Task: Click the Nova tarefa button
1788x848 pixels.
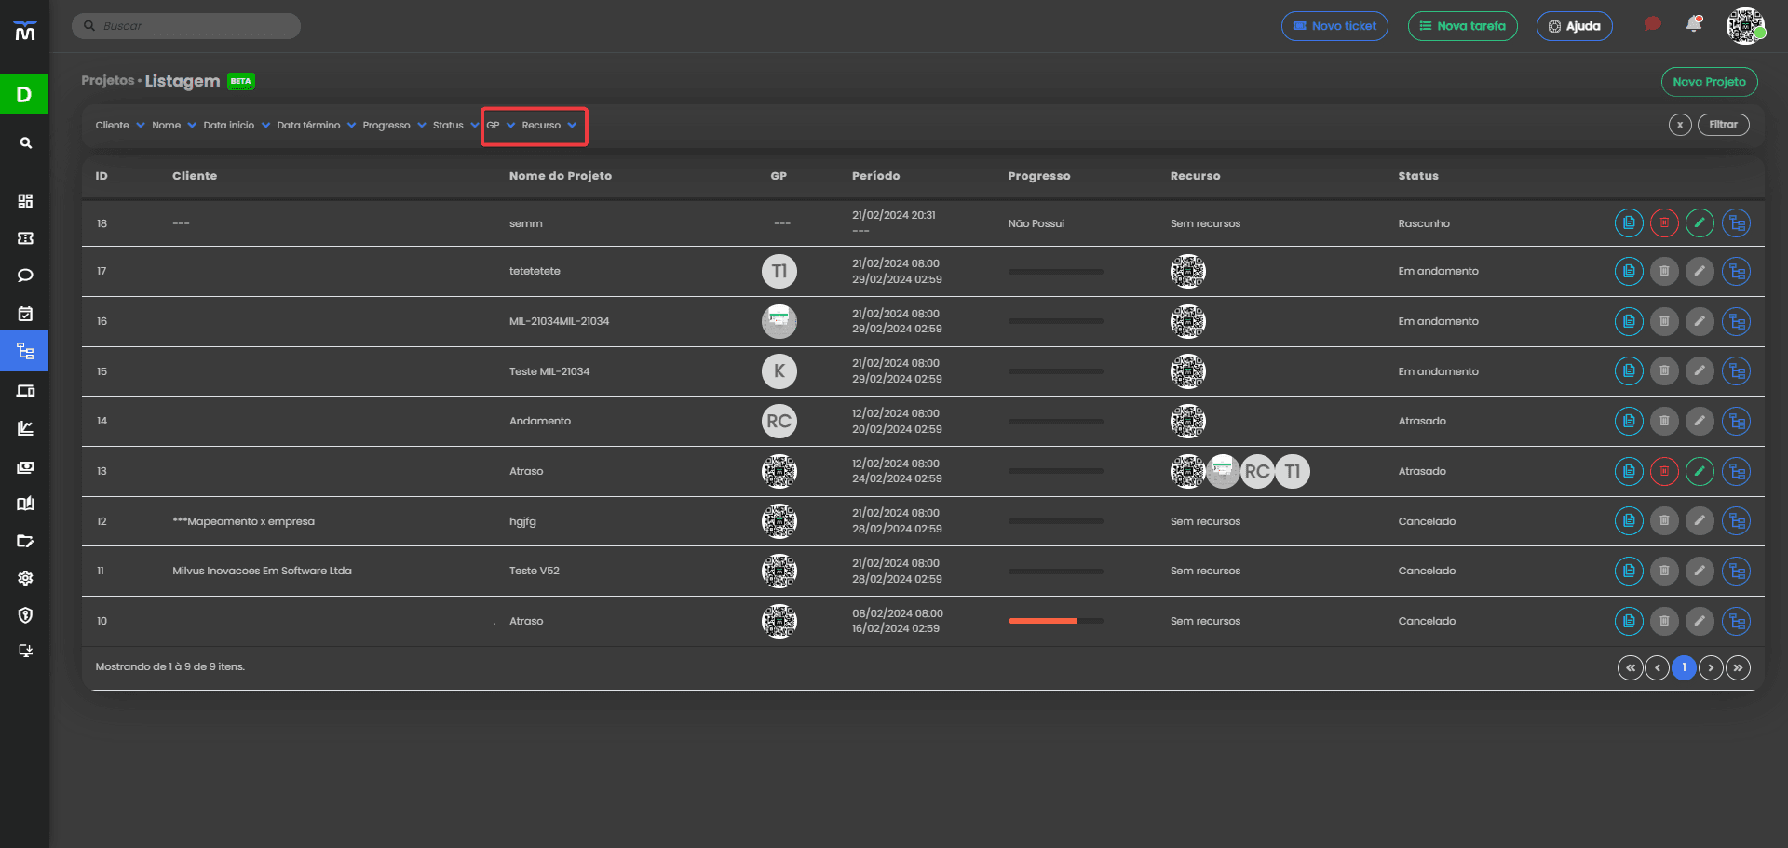Action: (1462, 26)
